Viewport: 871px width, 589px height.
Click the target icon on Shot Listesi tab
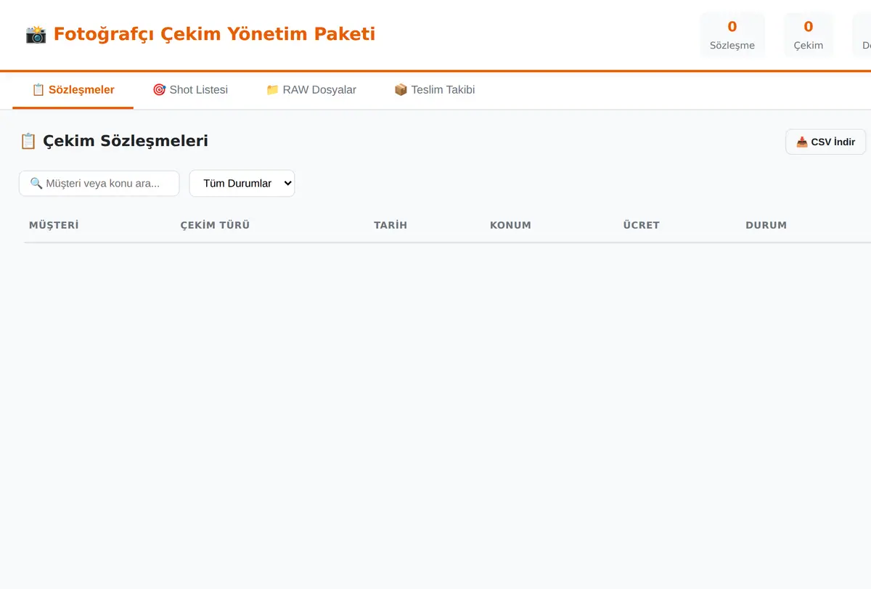pyautogui.click(x=159, y=90)
